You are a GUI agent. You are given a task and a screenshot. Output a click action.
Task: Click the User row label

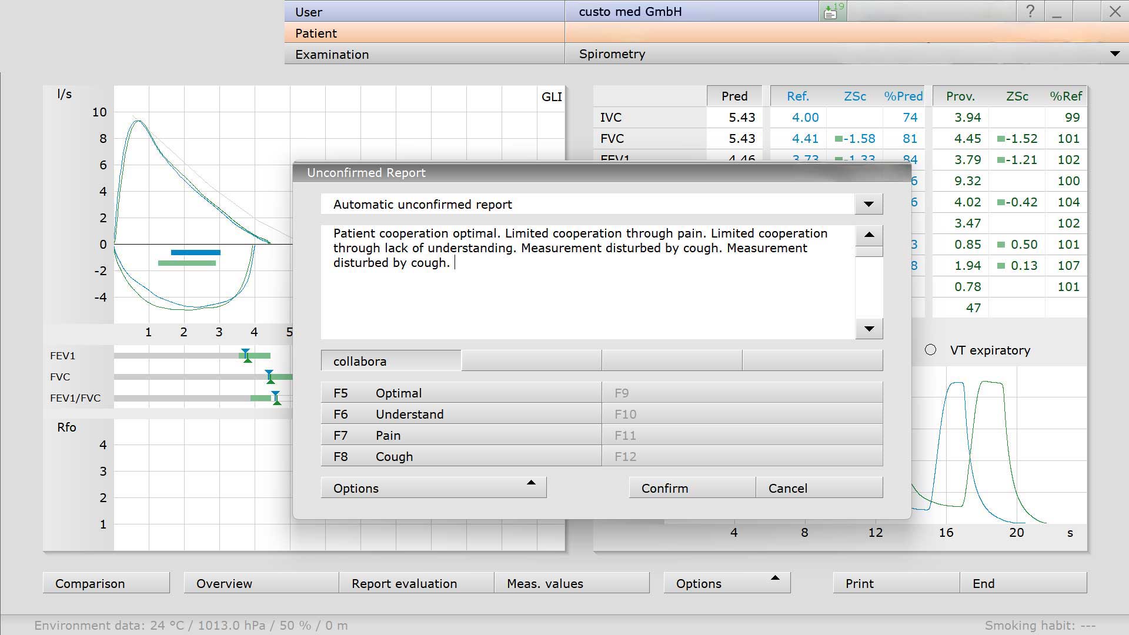[x=309, y=12]
